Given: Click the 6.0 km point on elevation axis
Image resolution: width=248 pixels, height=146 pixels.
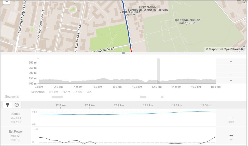Looking at the screenshot, I should tap(98, 87).
